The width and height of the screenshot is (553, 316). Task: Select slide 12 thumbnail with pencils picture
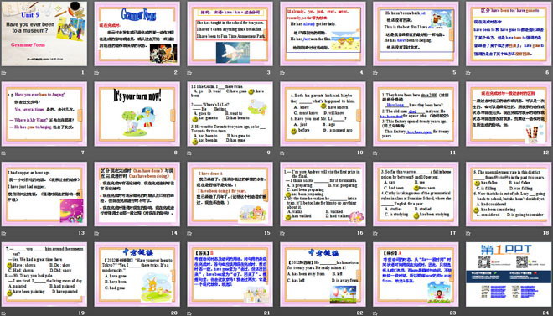point(509,114)
